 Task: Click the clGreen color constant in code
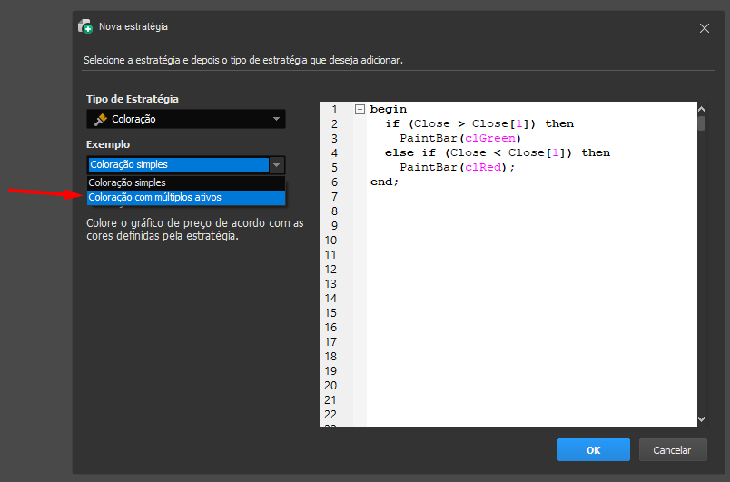coord(489,138)
